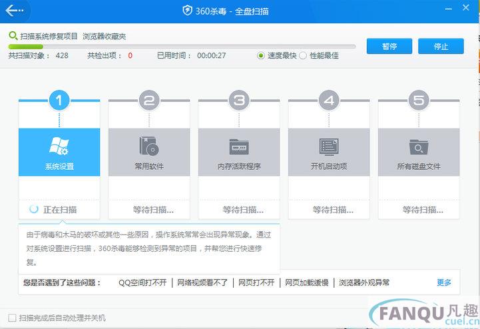Minimize the 360杀毒 window
The height and width of the screenshot is (329, 480).
pyautogui.click(x=449, y=9)
